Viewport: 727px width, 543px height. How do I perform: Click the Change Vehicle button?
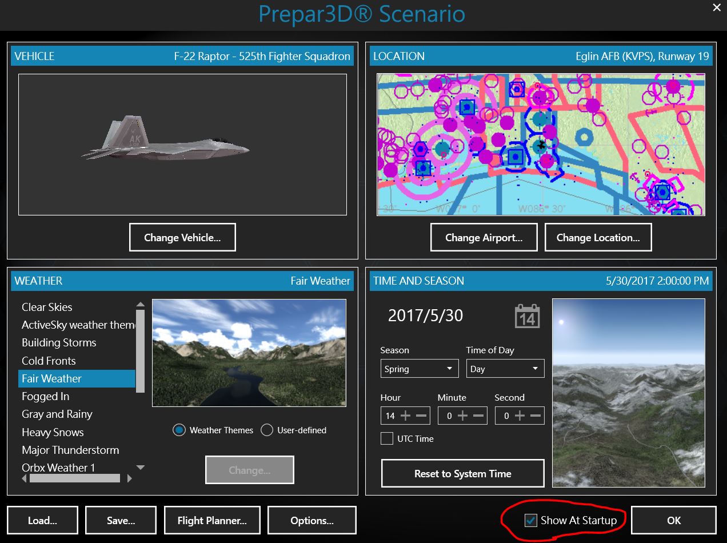pyautogui.click(x=182, y=237)
